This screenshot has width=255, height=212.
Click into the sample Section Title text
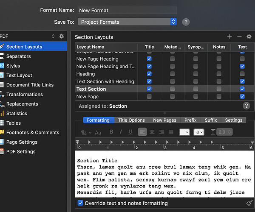point(97,161)
